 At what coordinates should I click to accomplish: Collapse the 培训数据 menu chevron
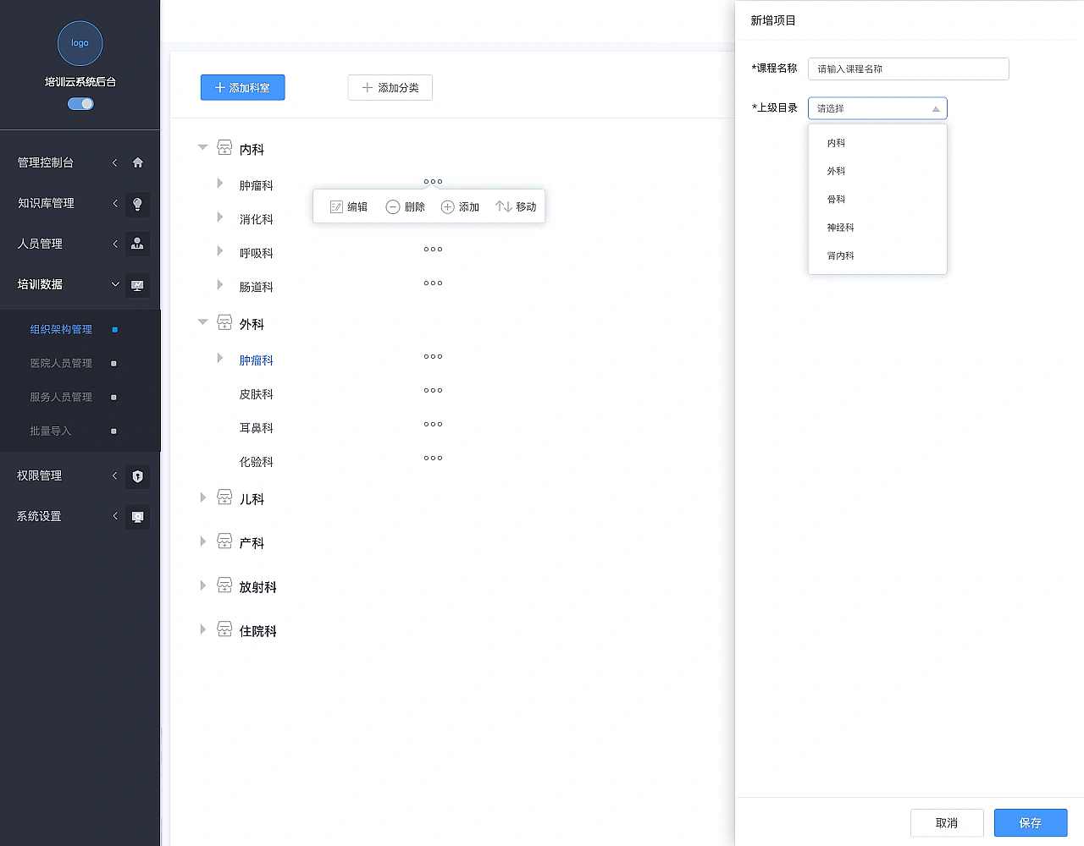pos(115,284)
